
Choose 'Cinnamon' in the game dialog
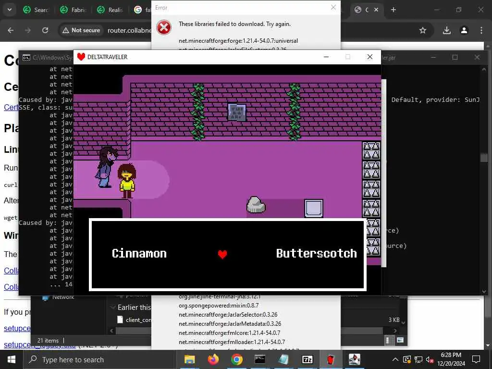(139, 253)
